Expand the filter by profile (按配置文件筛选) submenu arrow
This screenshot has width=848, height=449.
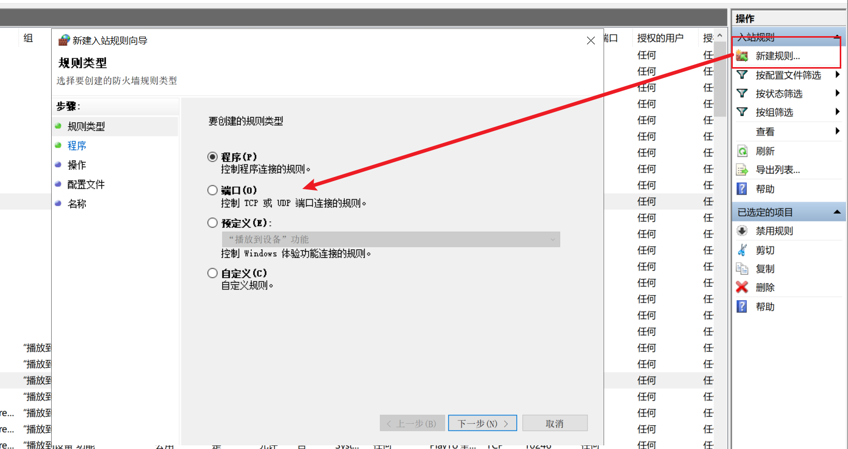tap(837, 75)
